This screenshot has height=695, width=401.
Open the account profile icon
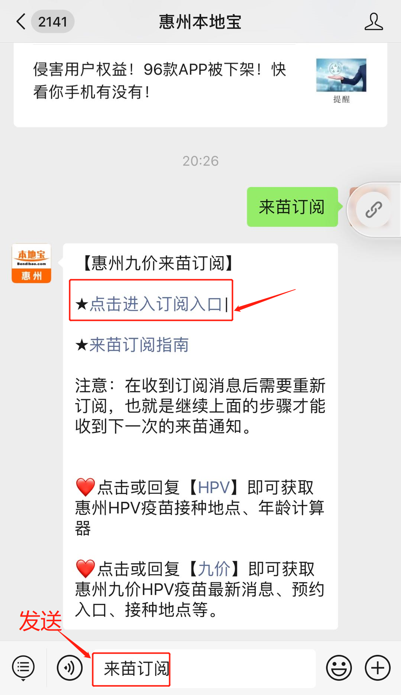pos(373,22)
